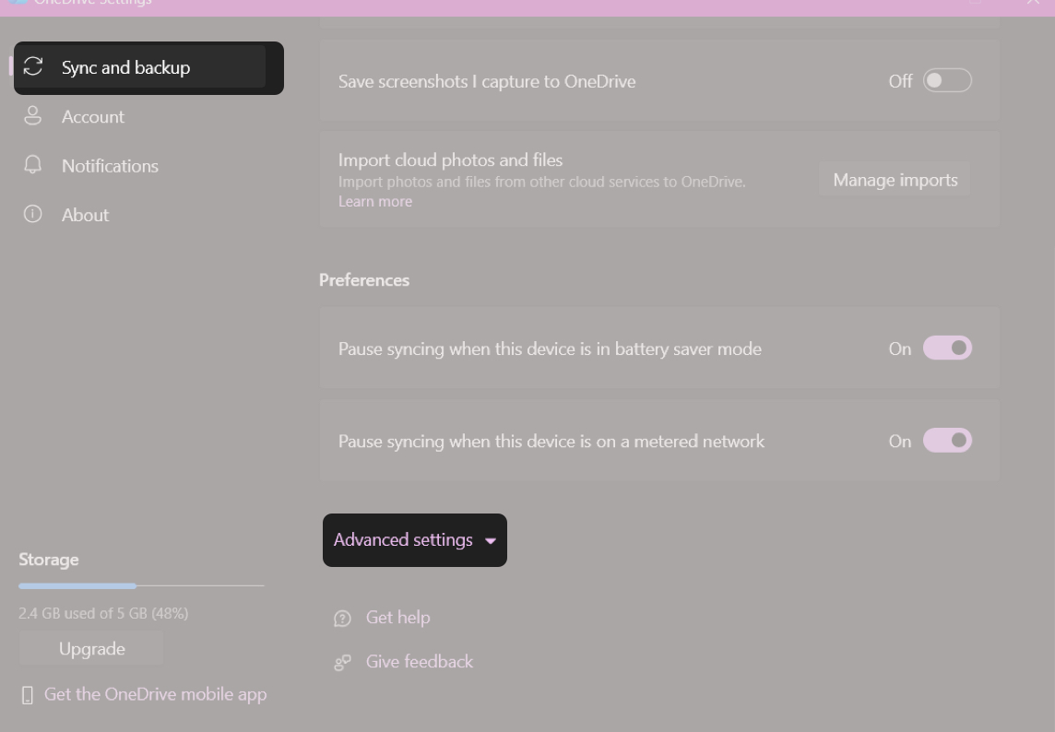Open Account settings via the person icon
Image resolution: width=1055 pixels, height=732 pixels.
[33, 116]
